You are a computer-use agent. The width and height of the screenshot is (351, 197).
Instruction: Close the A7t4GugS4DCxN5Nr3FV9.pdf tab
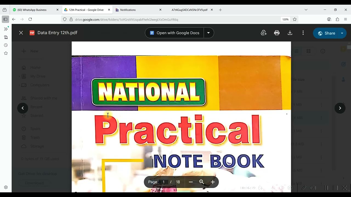click(x=212, y=10)
